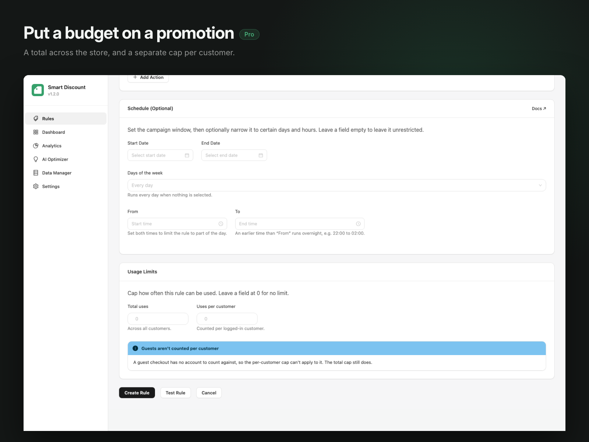Click the arrow icon next to Docs
589x442 pixels.
tap(545, 109)
